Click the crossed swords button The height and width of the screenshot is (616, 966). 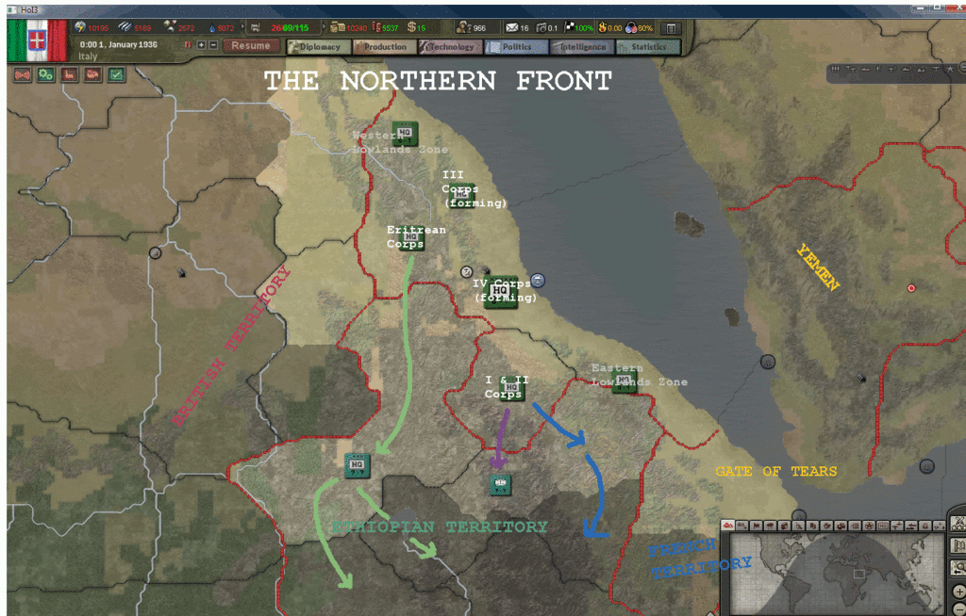958,524
